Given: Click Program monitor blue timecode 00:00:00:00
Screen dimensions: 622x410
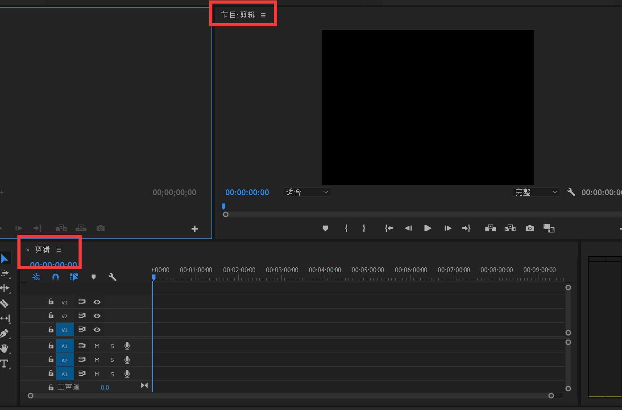Looking at the screenshot, I should click(247, 192).
